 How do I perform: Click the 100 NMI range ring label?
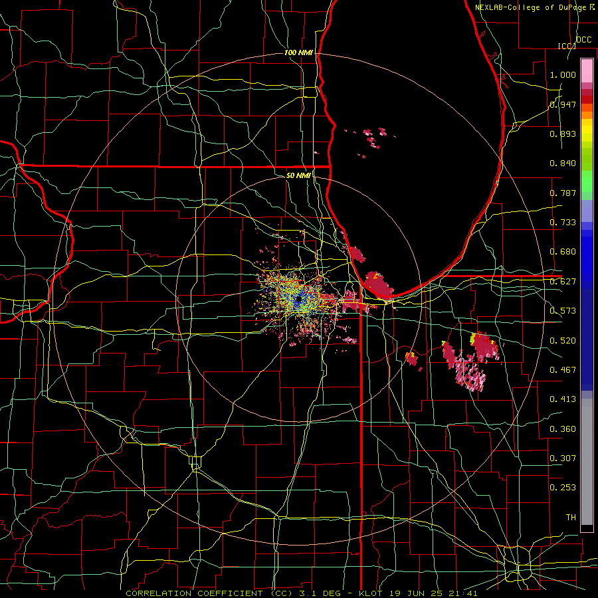coord(298,52)
